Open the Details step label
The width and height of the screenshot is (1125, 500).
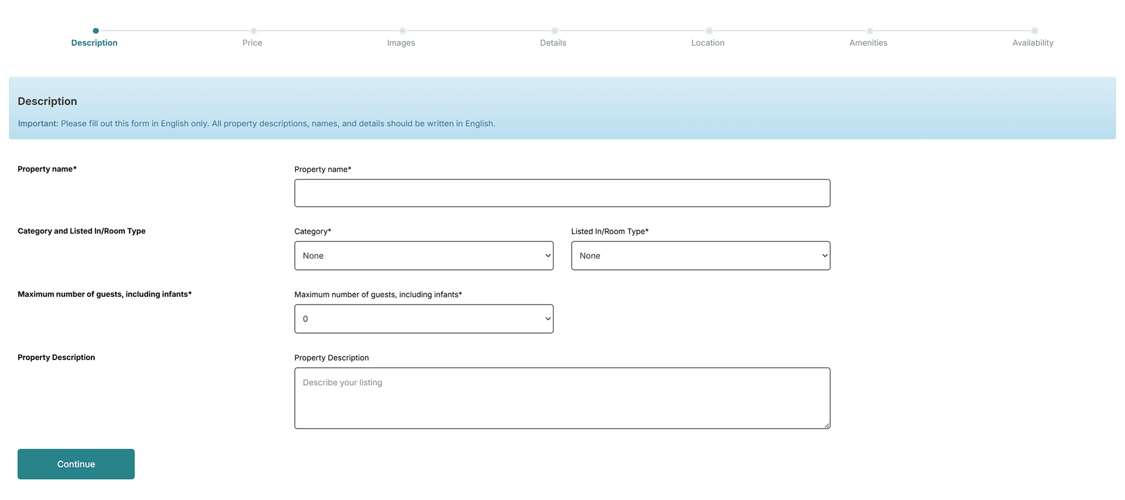tap(553, 43)
